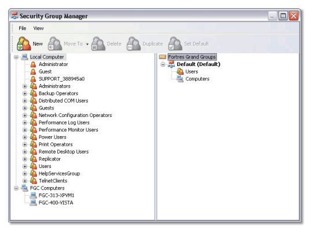The width and height of the screenshot is (313, 234).
Task: Select the Administrator user label
Action: tap(53, 64)
